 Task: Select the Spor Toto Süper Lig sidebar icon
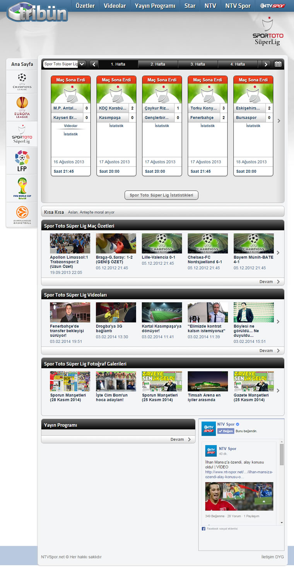tap(22, 134)
